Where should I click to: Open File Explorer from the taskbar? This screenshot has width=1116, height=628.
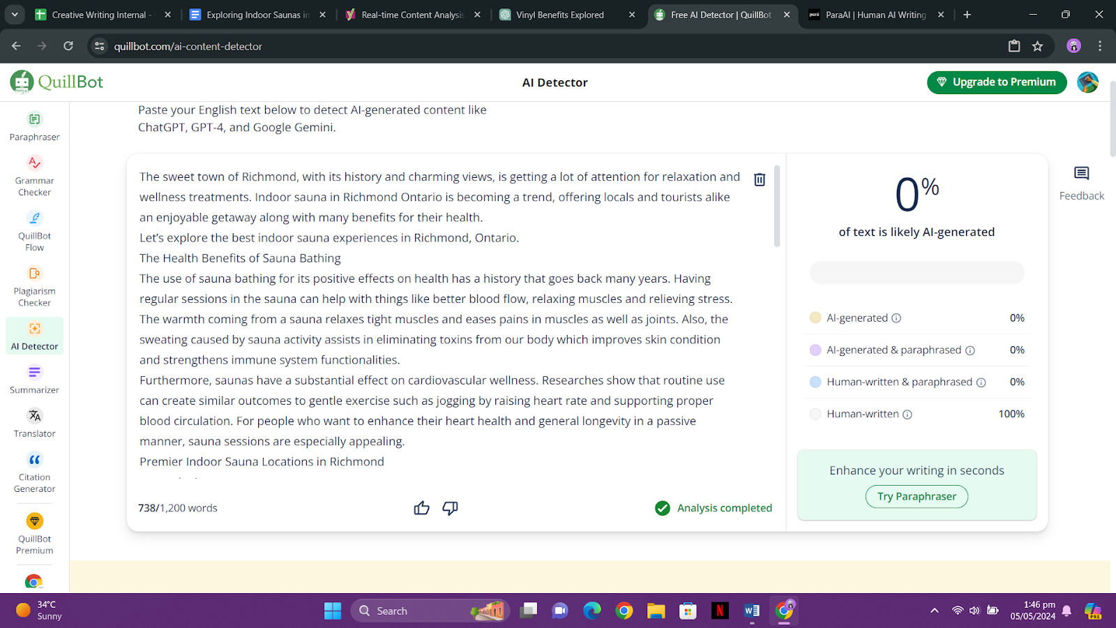(656, 611)
